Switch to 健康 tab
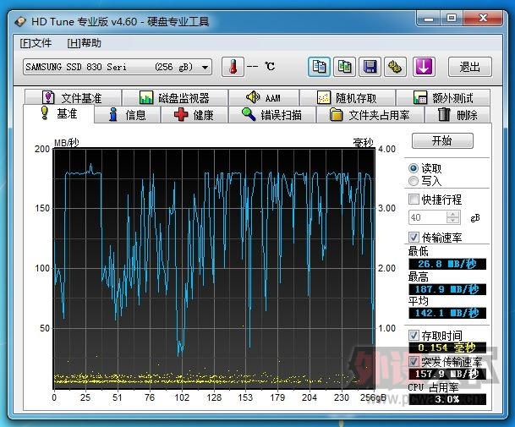This screenshot has height=427, width=515. pyautogui.click(x=194, y=115)
